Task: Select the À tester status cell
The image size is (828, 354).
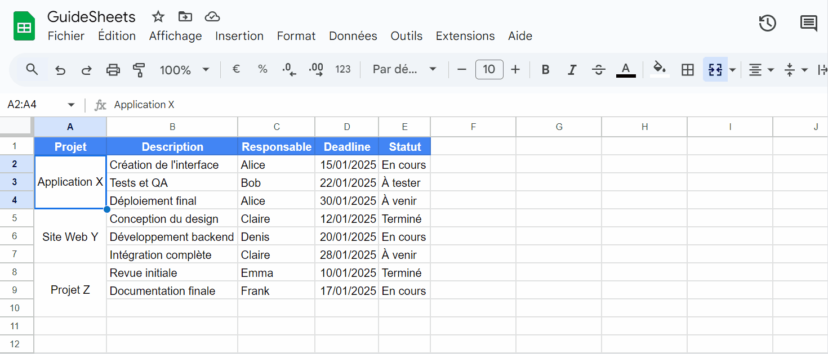Action: 404,183
